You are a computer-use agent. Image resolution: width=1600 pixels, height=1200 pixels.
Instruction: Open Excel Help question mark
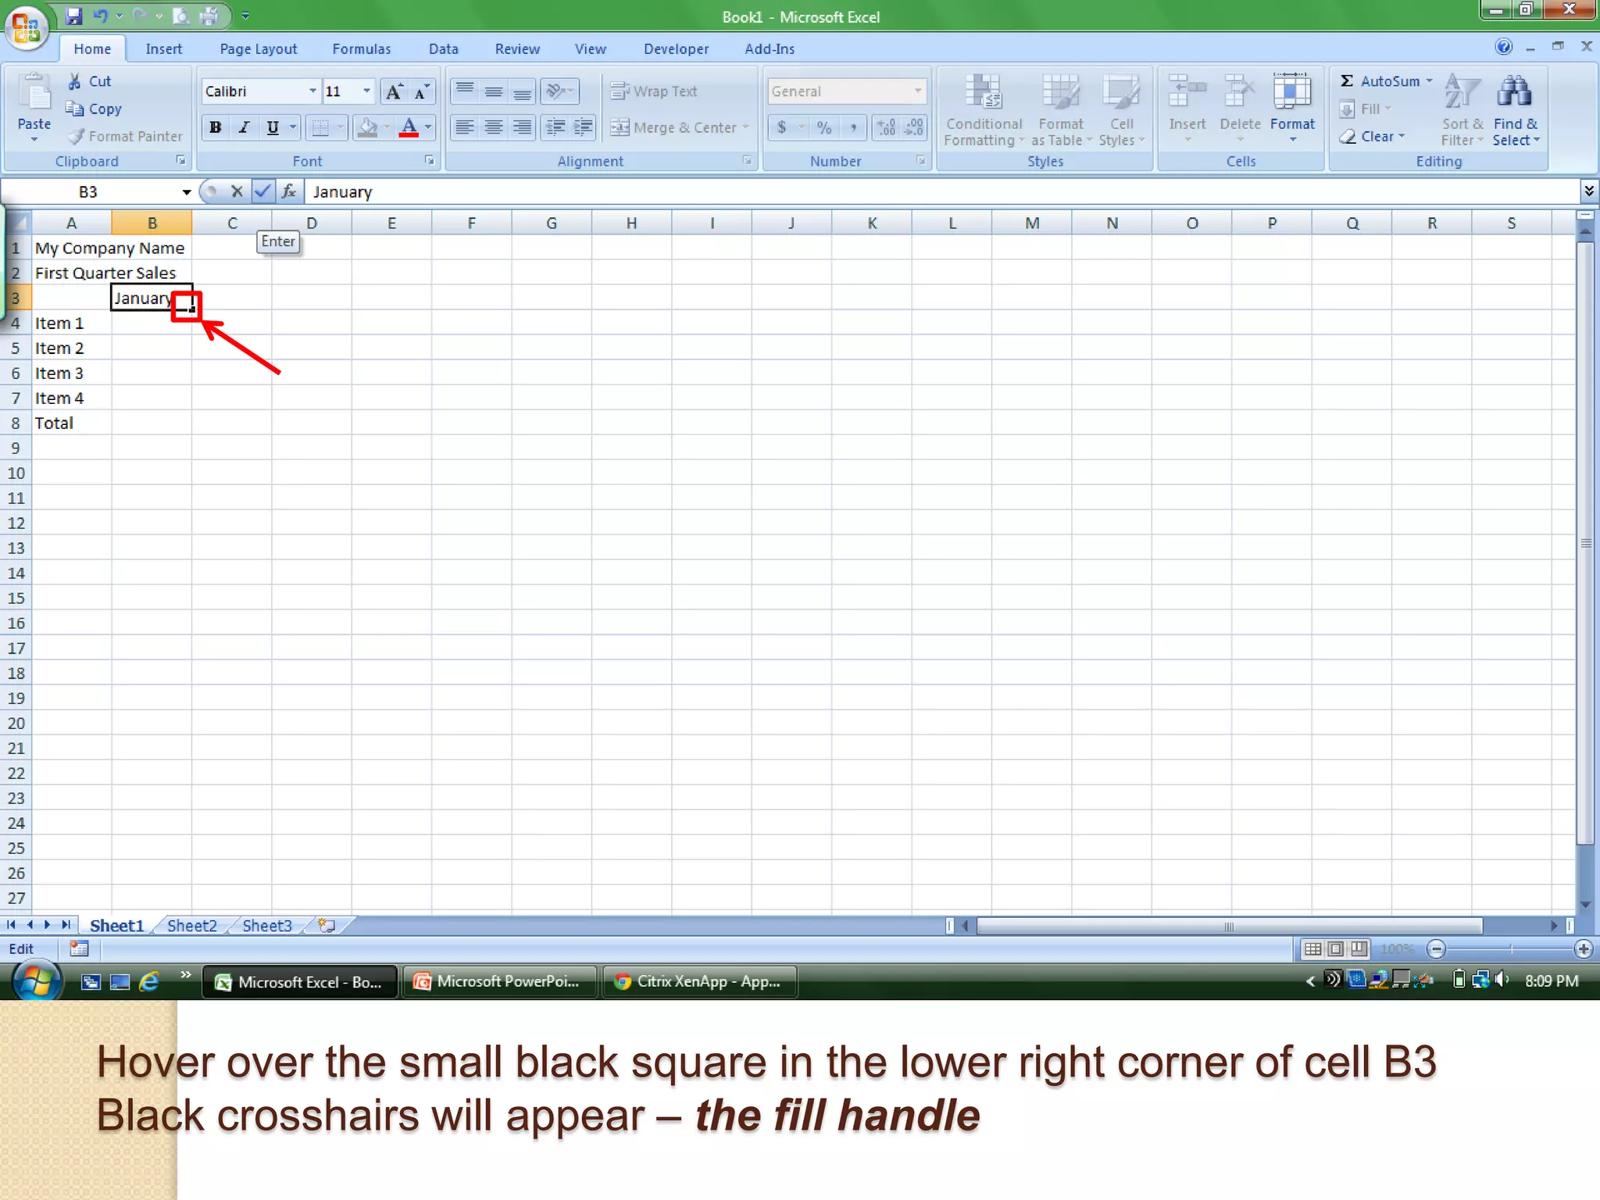(x=1504, y=47)
